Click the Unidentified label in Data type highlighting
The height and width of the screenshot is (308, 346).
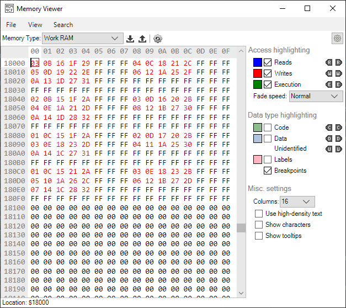290,148
